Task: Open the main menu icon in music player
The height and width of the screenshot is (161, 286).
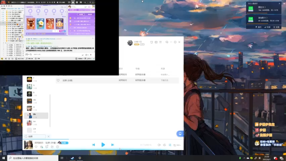Action: [x=161, y=42]
